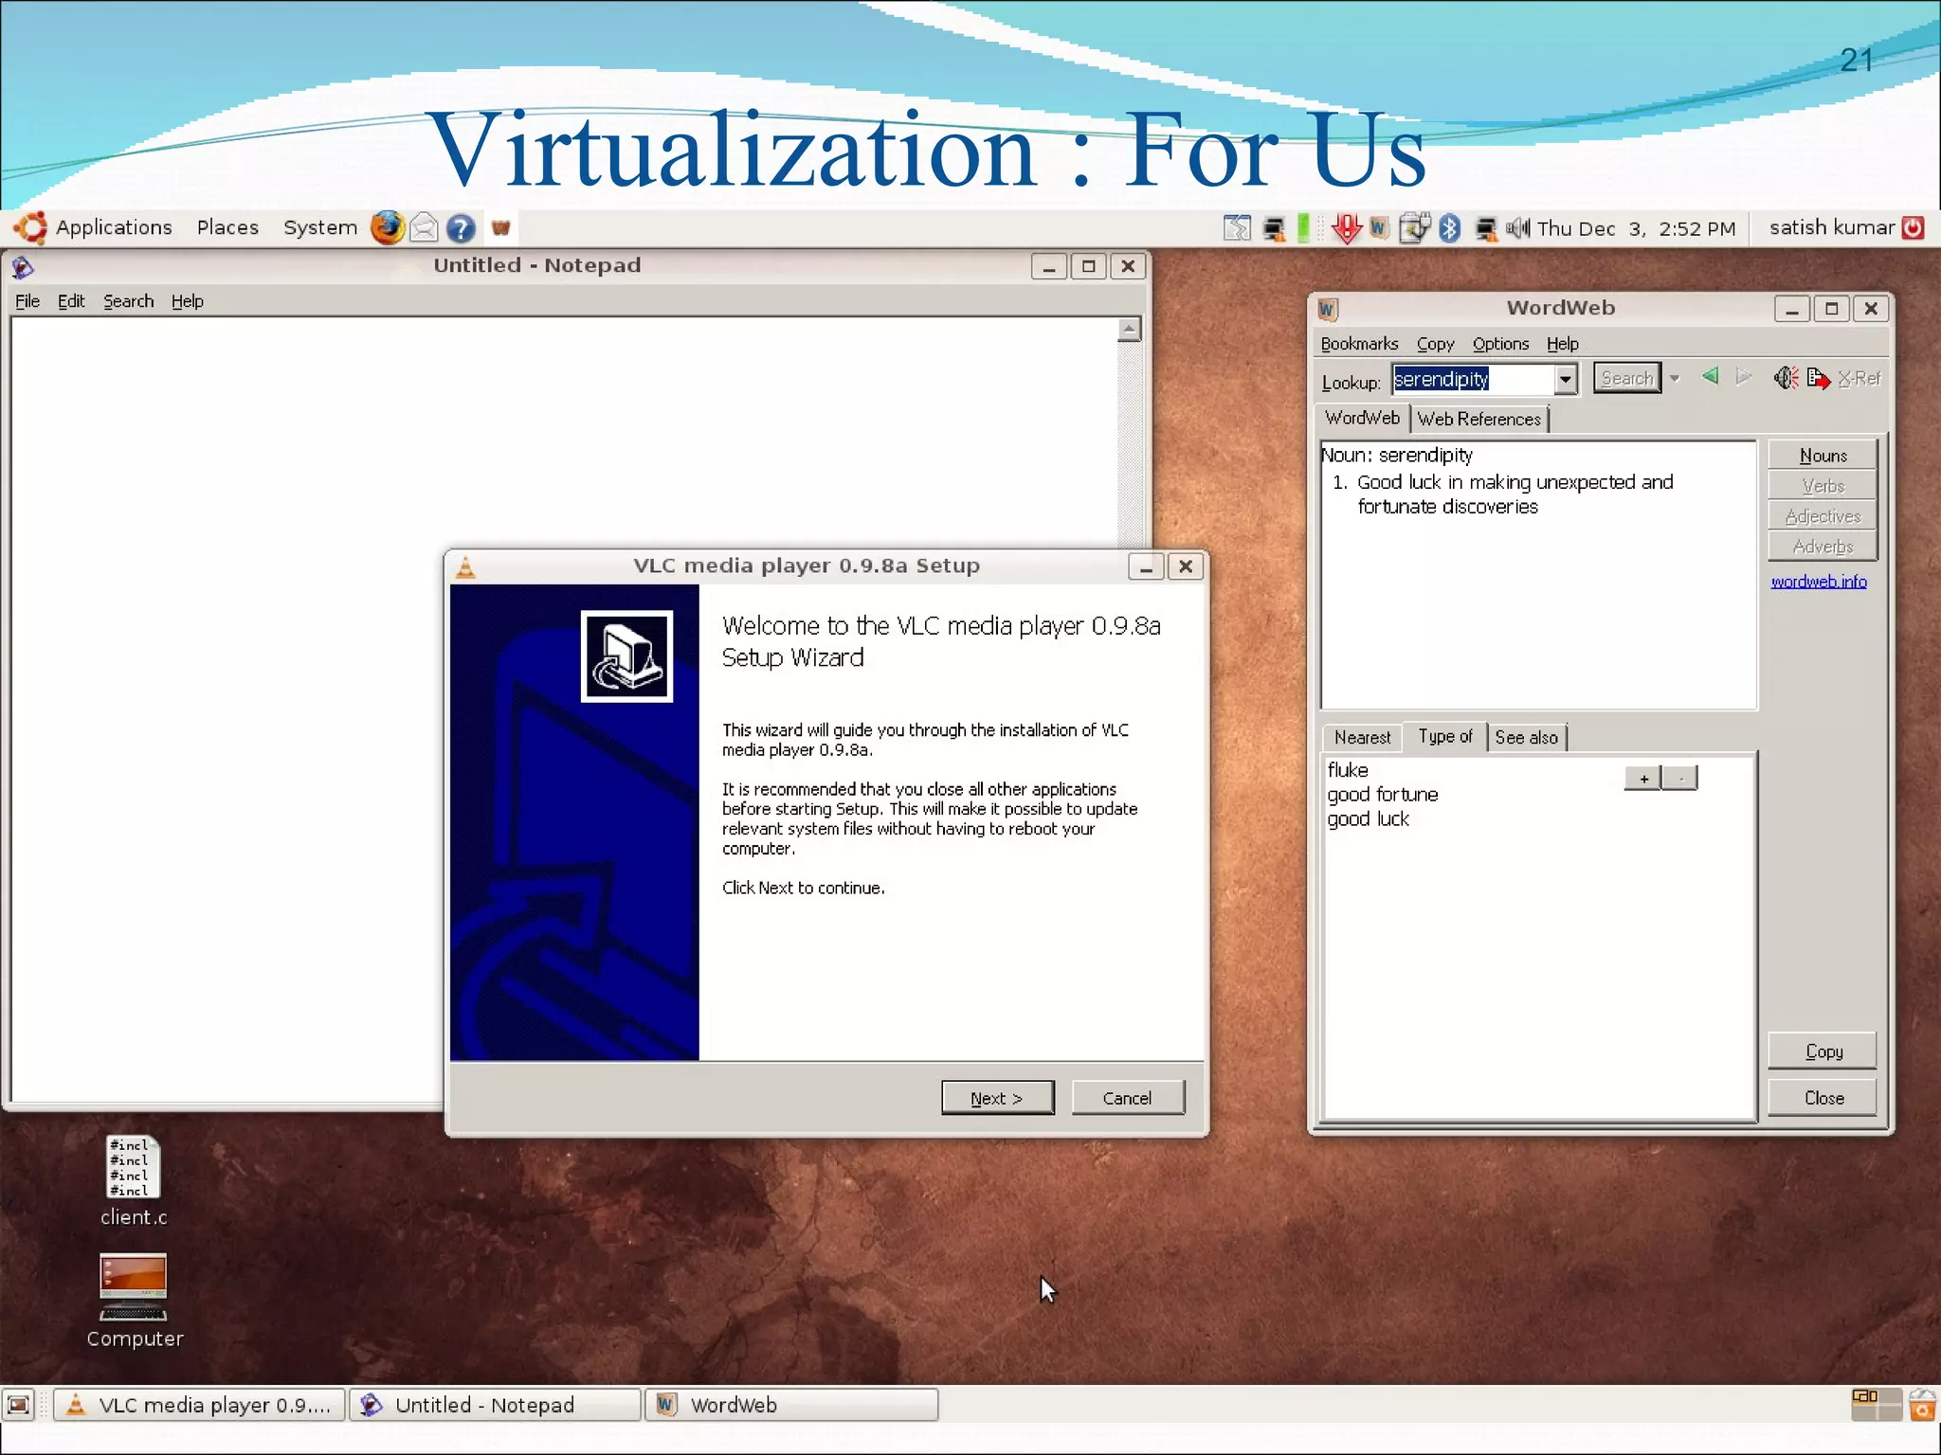This screenshot has height=1455, width=1941.
Task: Click the minus collapse button in synonyms pane
Action: 1680,779
